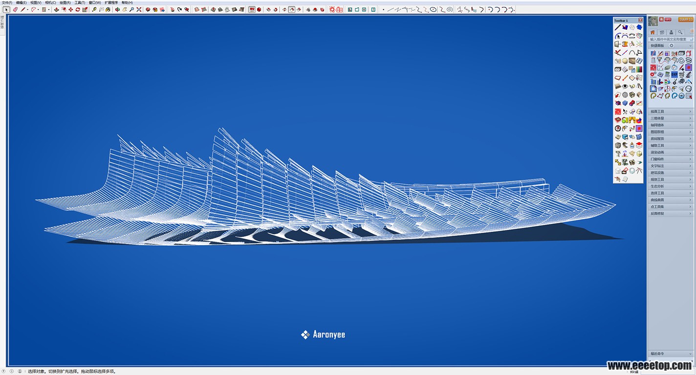Image resolution: width=696 pixels, height=375 pixels.
Task: Expand the 三维体量 category
Action: pyautogui.click(x=671, y=118)
